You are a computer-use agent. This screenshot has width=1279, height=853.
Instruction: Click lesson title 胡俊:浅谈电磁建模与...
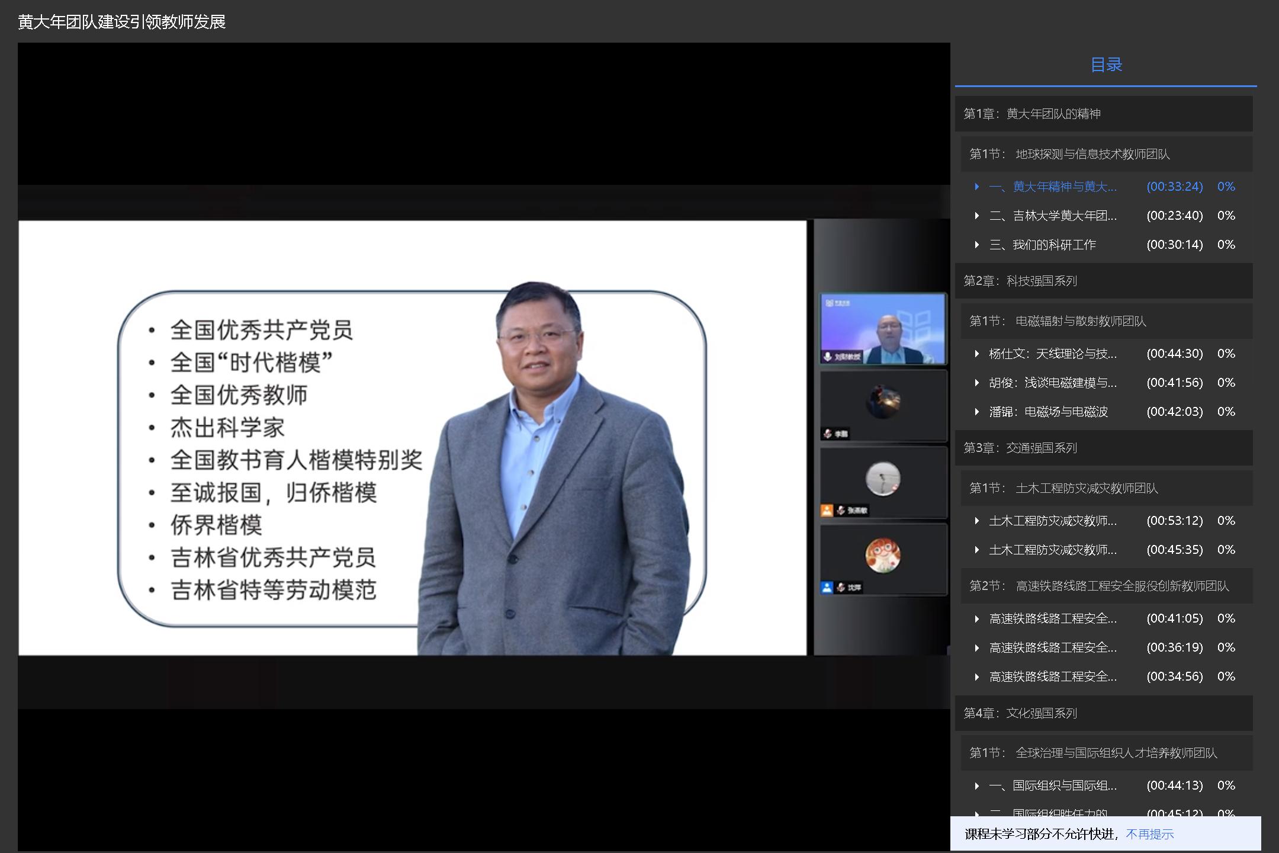tap(1053, 383)
